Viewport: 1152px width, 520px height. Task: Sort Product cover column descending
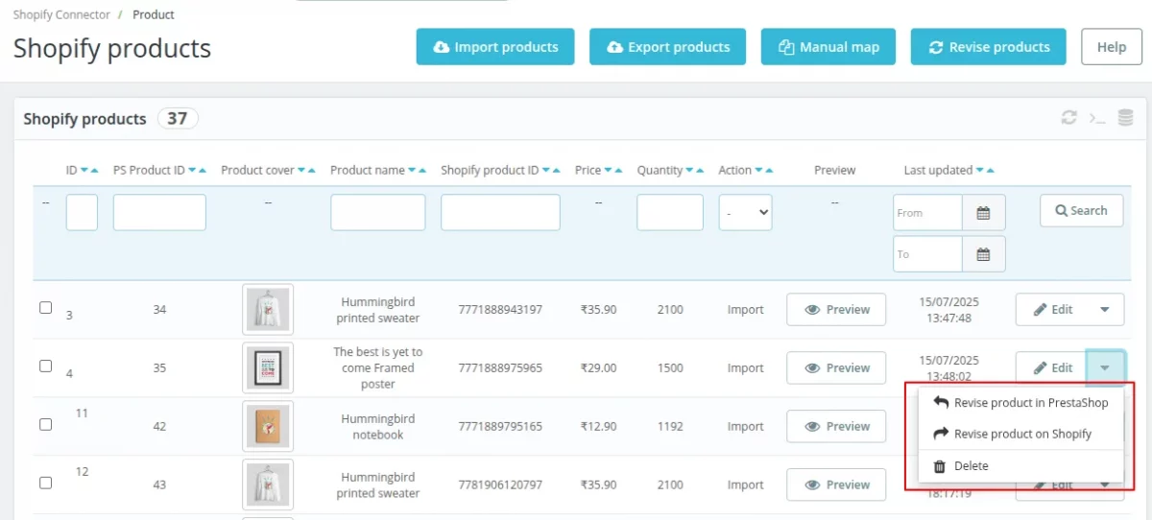(x=301, y=171)
